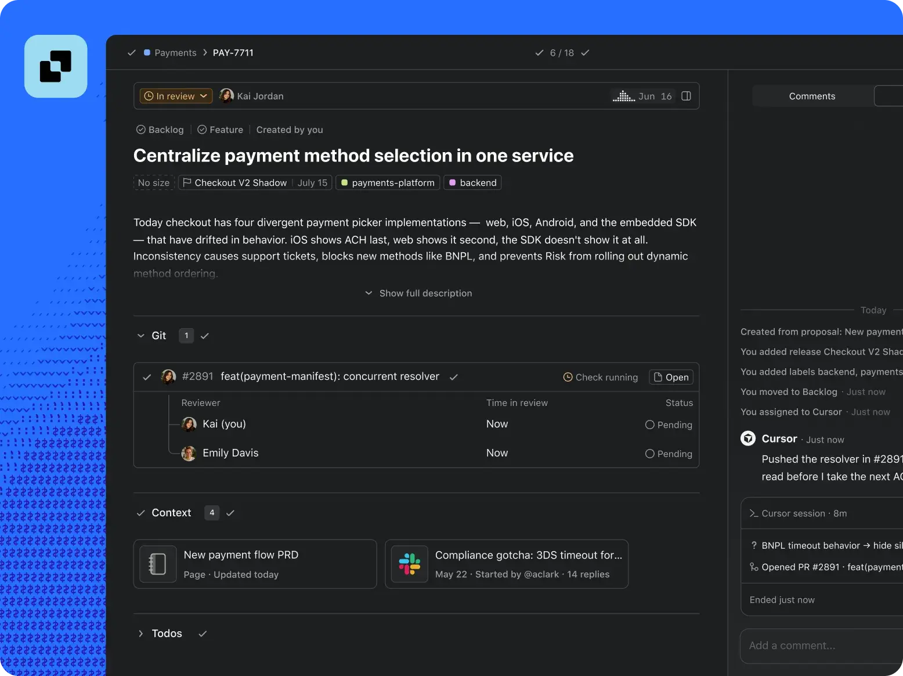Click the payments-platform label

coord(388,183)
